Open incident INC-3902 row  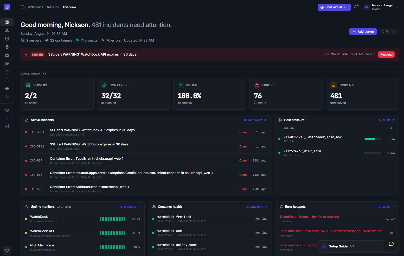146,146
